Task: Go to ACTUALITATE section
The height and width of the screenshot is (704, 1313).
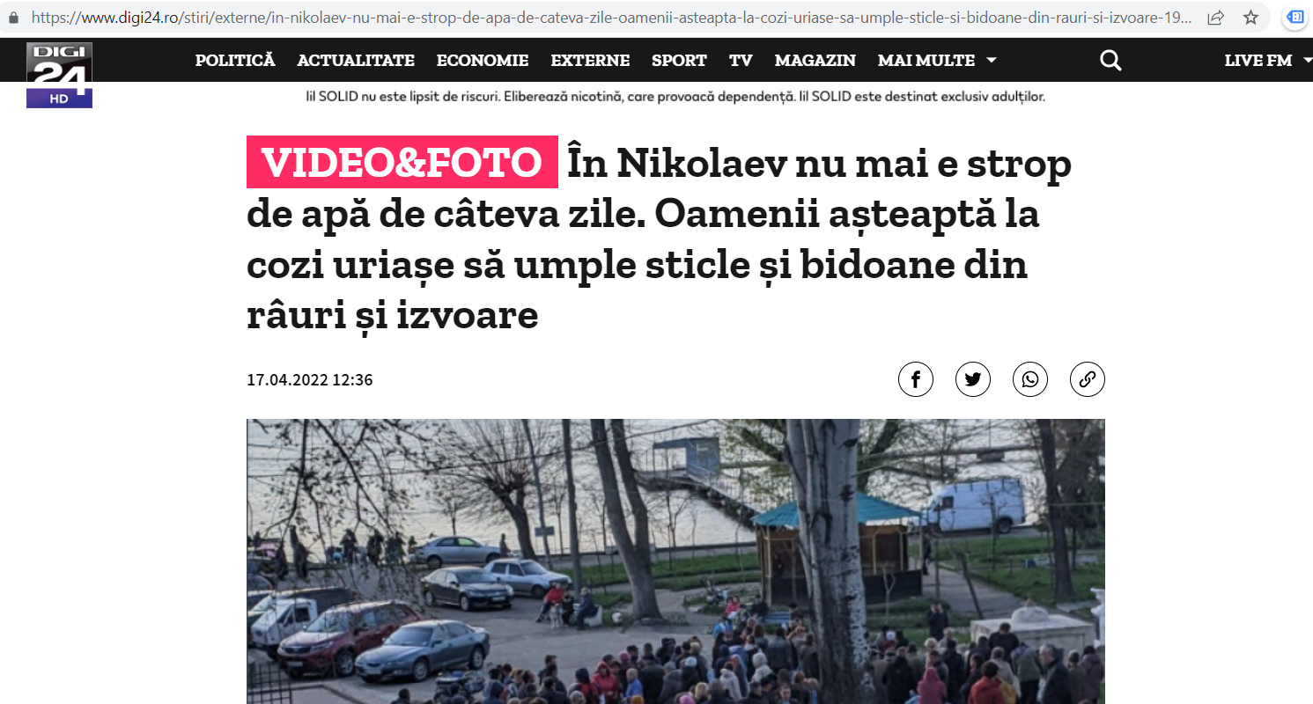Action: tap(356, 60)
